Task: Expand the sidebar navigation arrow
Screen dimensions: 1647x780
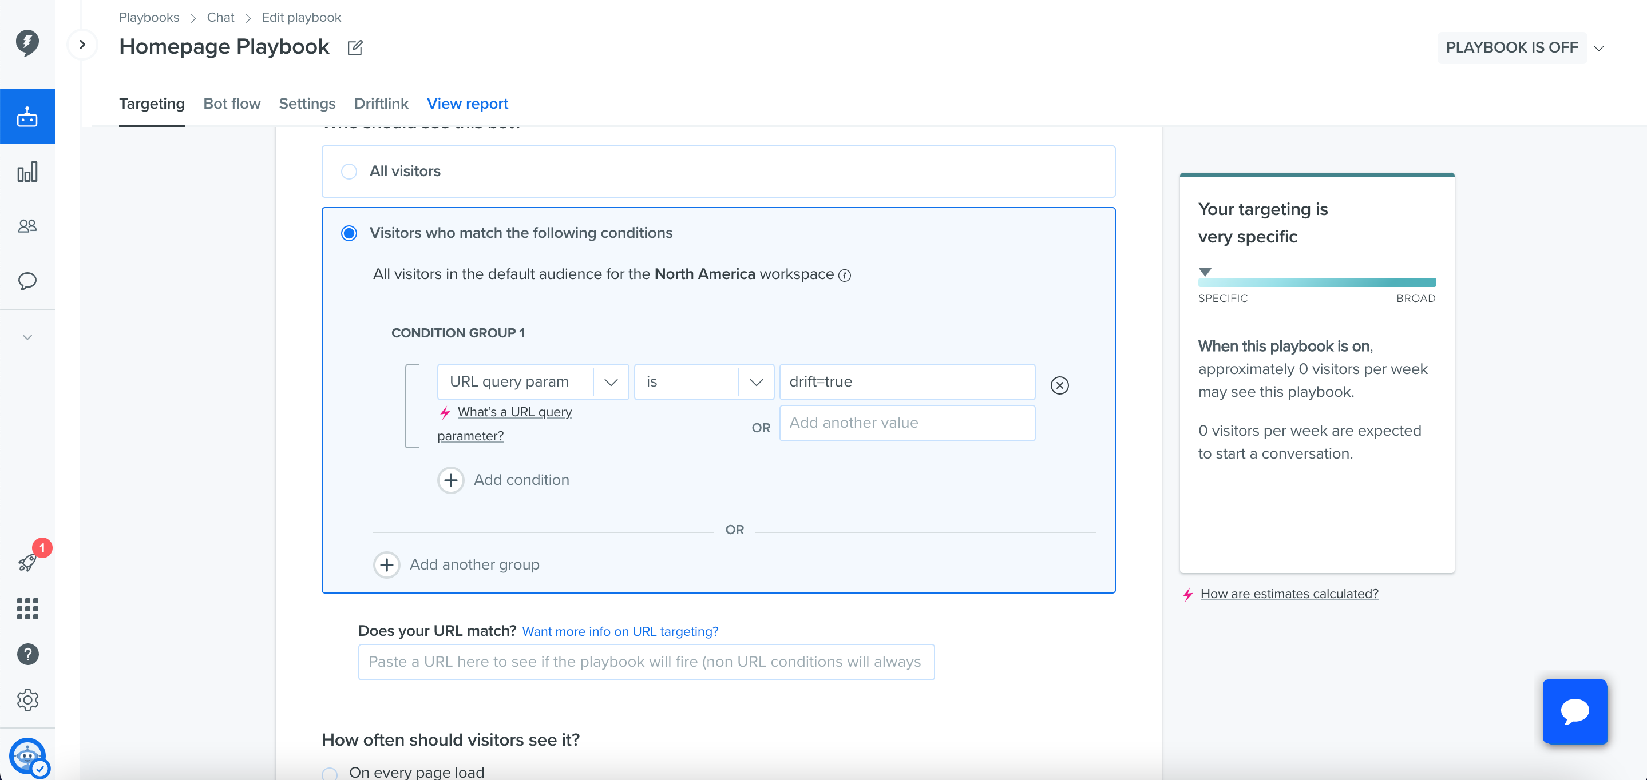Action: click(82, 45)
